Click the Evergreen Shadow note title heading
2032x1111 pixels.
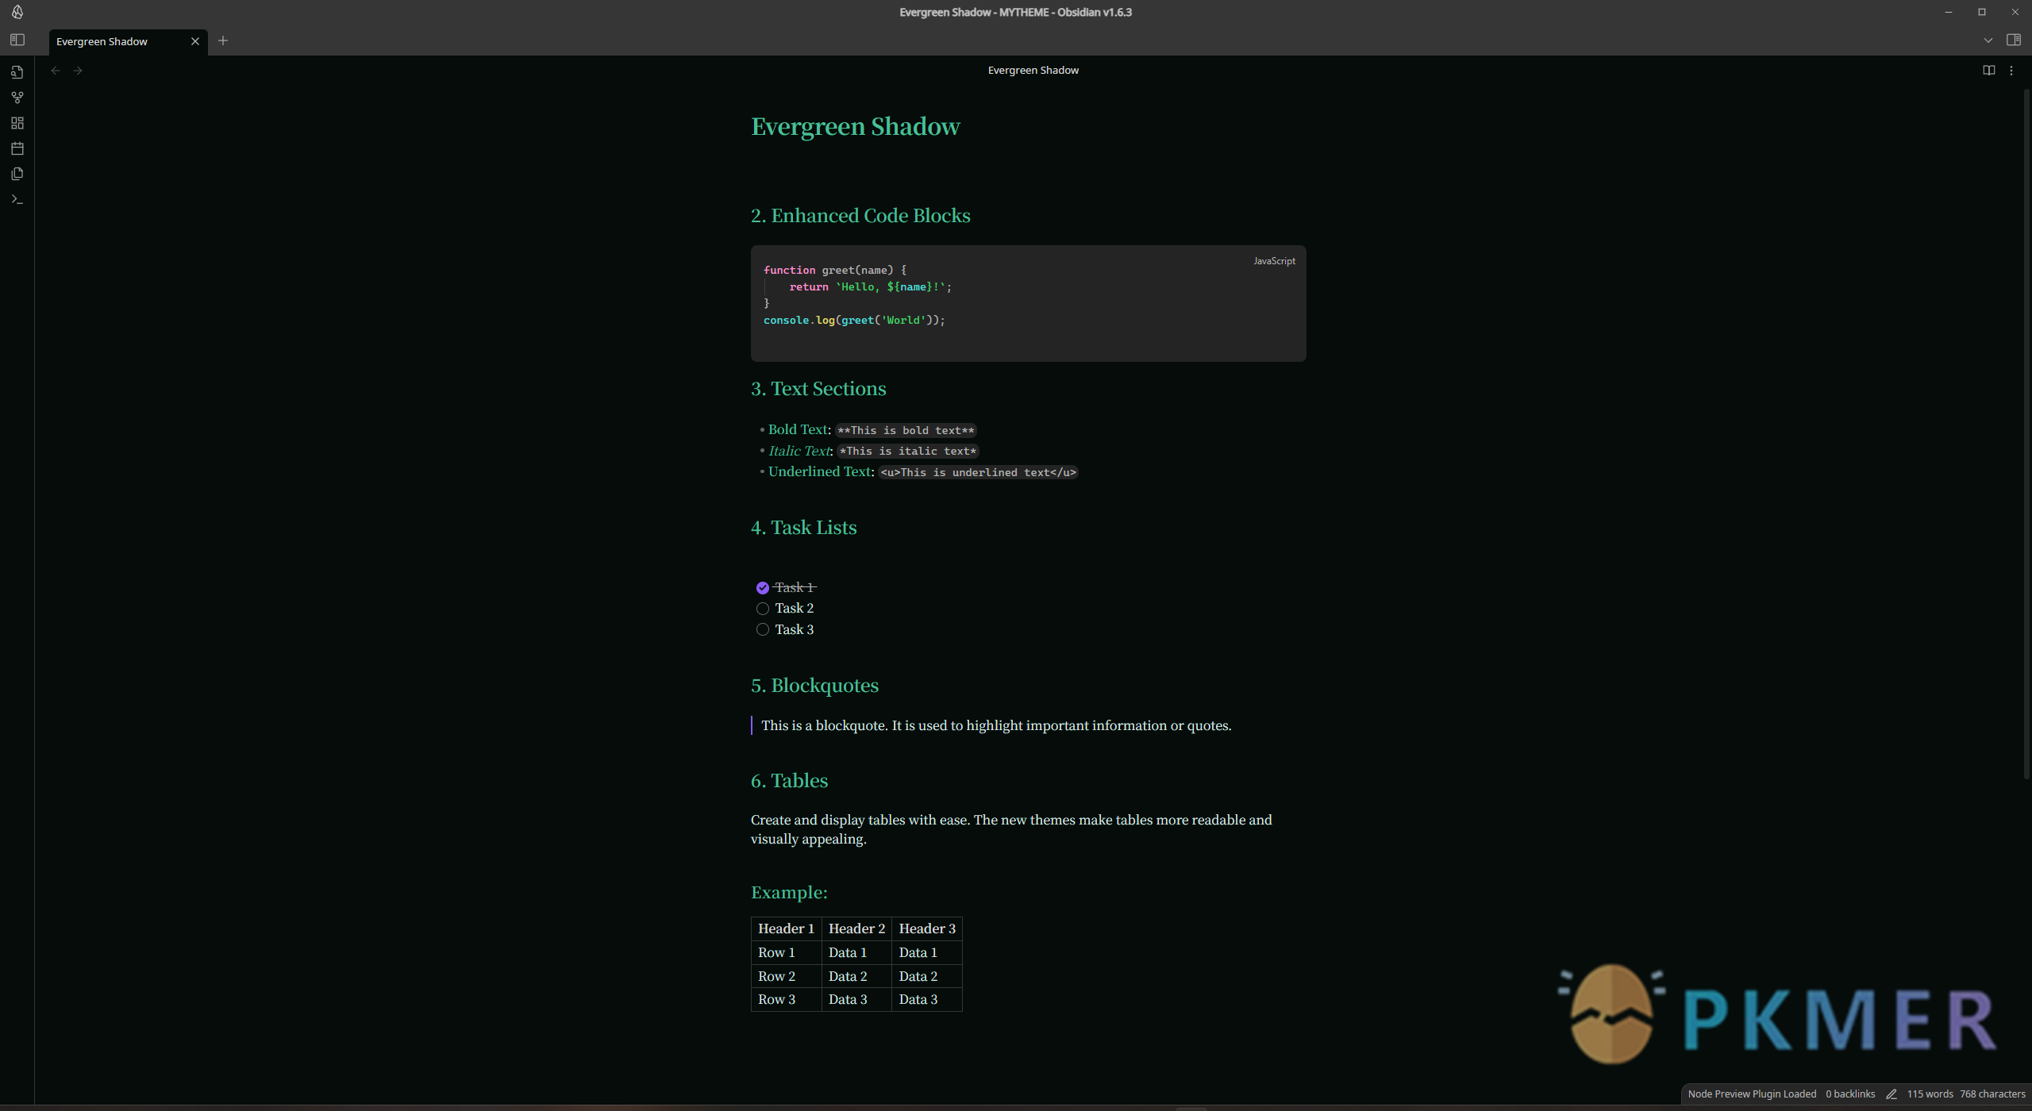(x=856, y=127)
